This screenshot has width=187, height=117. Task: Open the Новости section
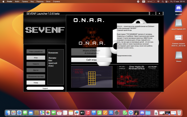(36, 64)
